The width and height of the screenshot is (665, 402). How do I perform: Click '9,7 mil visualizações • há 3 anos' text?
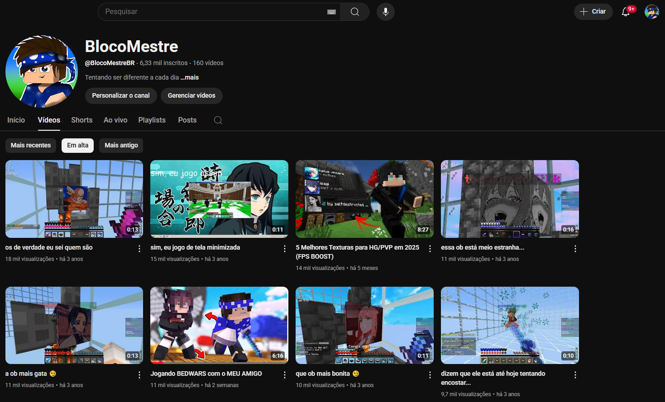(x=480, y=394)
